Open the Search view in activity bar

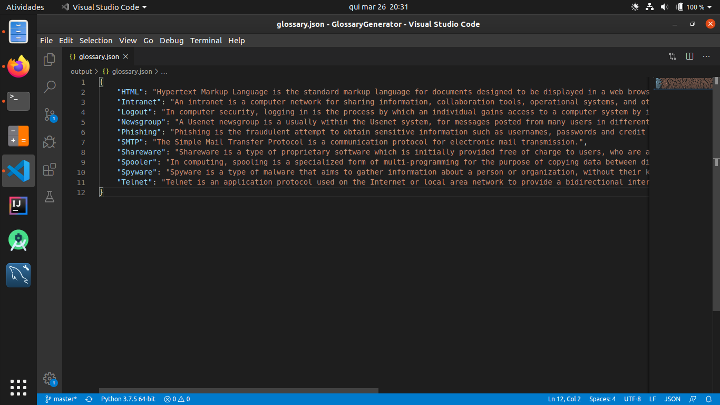click(x=50, y=87)
